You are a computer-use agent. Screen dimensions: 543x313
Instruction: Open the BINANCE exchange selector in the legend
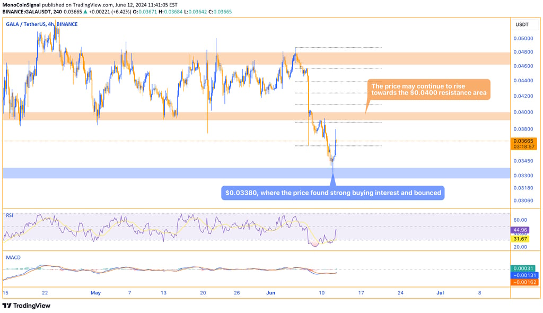click(66, 24)
